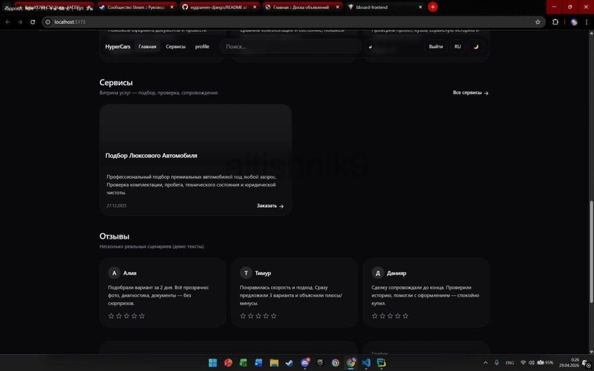Open the Главная nav item

147,46
